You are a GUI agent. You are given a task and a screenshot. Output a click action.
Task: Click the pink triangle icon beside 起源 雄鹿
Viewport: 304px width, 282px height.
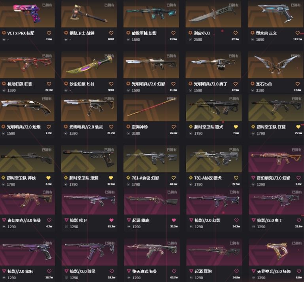pyautogui.click(x=129, y=220)
